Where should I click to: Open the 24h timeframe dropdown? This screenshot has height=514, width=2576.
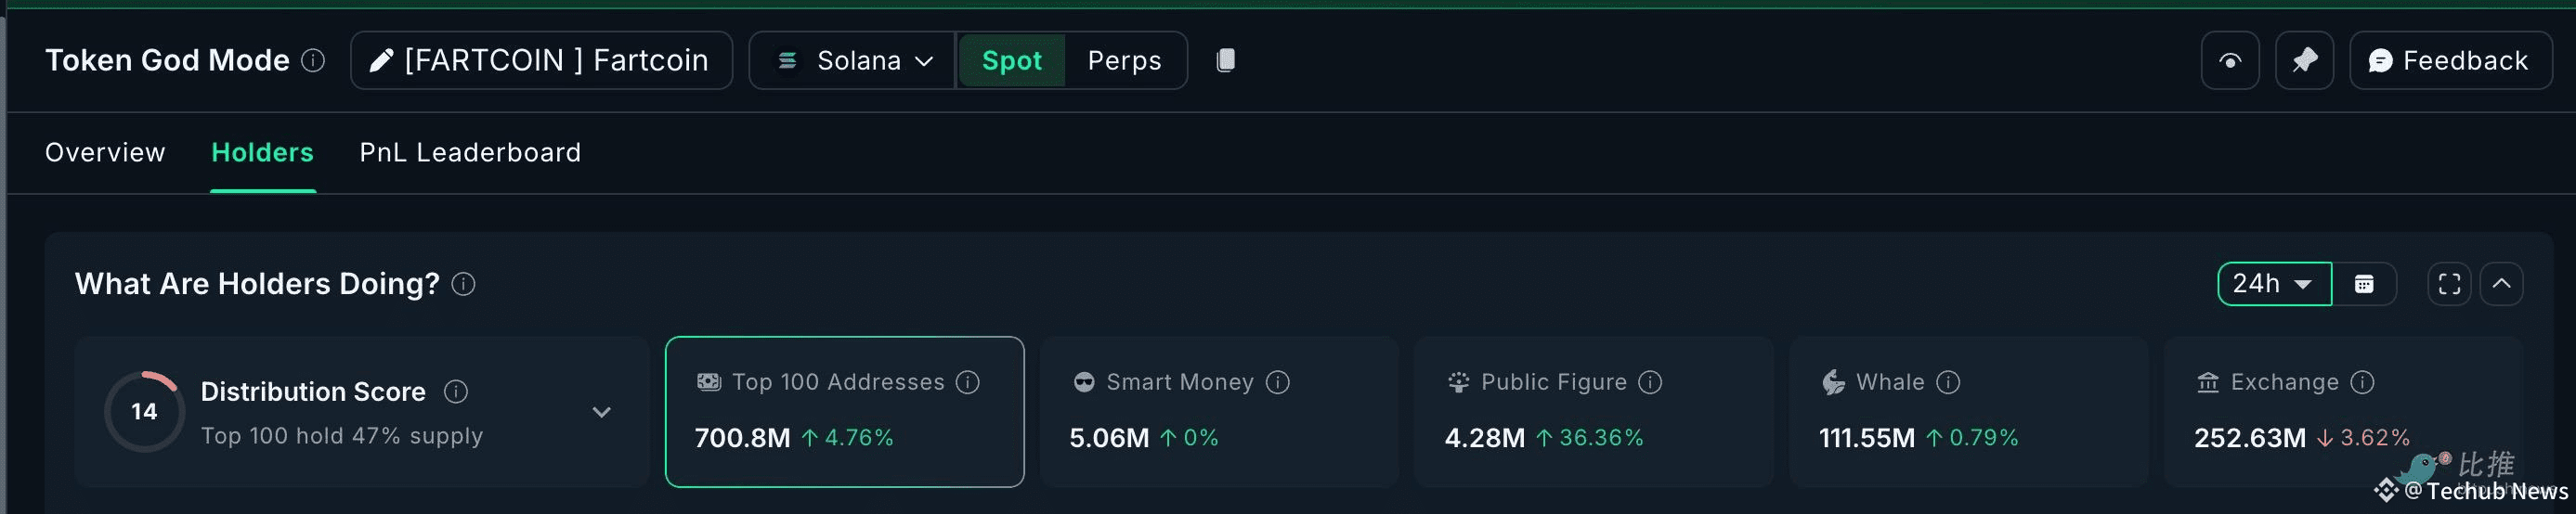(x=2273, y=284)
